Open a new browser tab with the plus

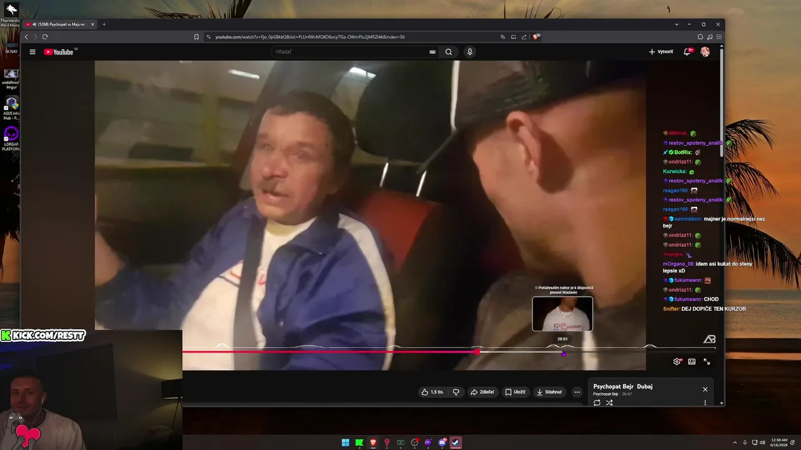[x=104, y=24]
